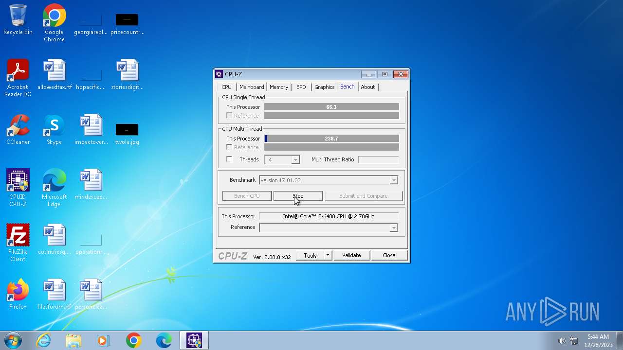Click the Multi Thread progress bar

[331, 139]
